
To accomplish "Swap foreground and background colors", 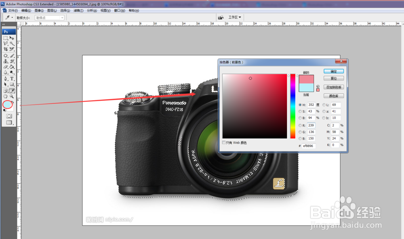I will click(x=13, y=102).
